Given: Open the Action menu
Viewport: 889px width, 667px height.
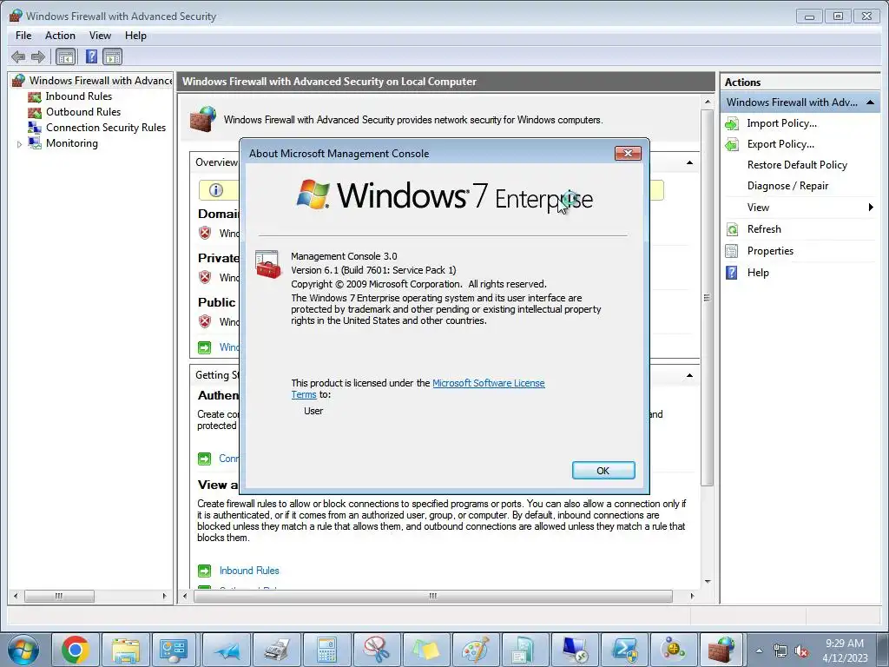Looking at the screenshot, I should tap(60, 35).
